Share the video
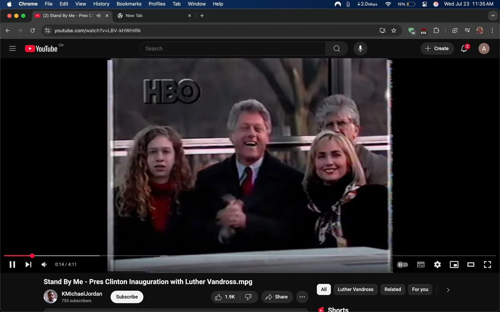The width and height of the screenshot is (500, 312). tap(277, 297)
